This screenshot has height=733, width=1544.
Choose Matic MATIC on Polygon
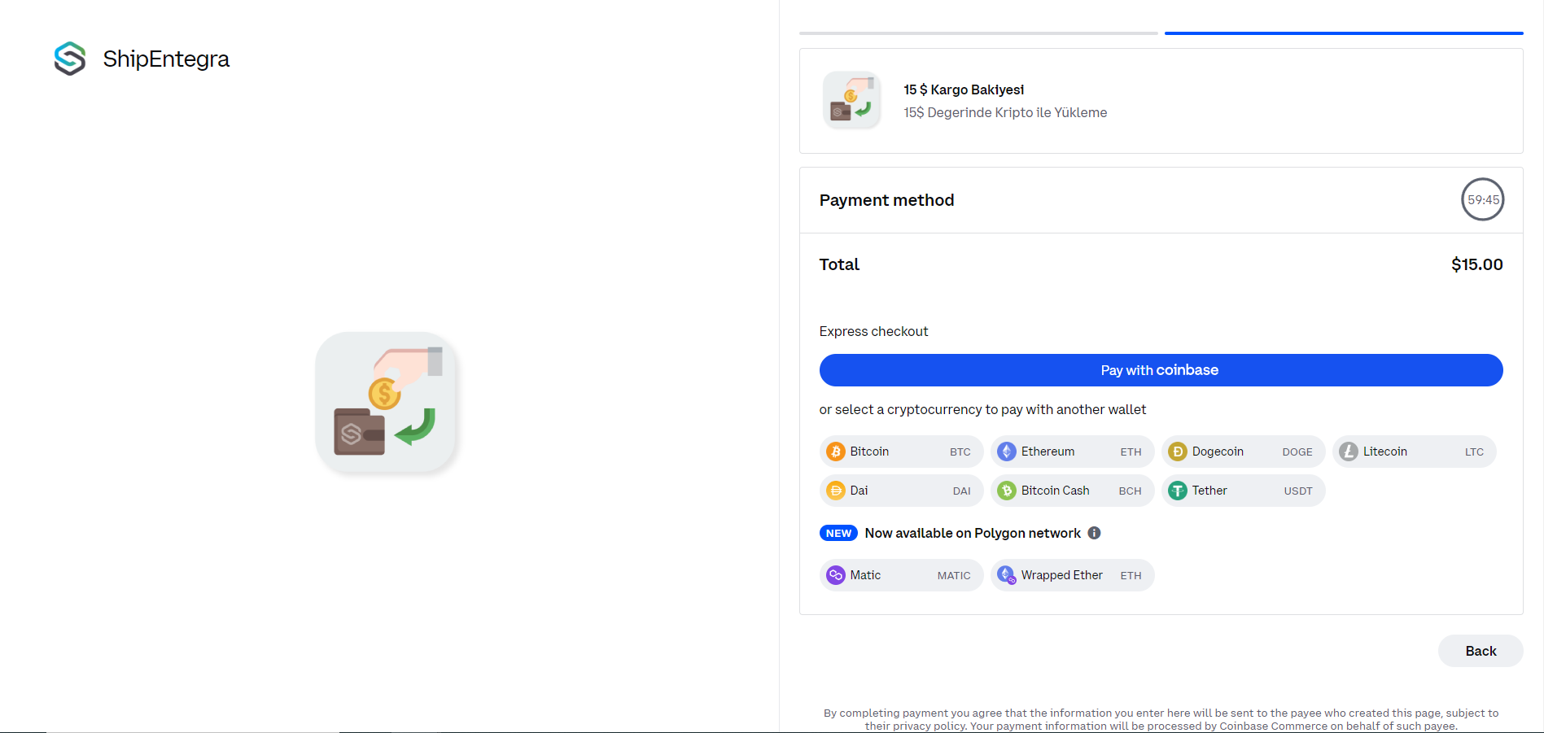point(901,575)
